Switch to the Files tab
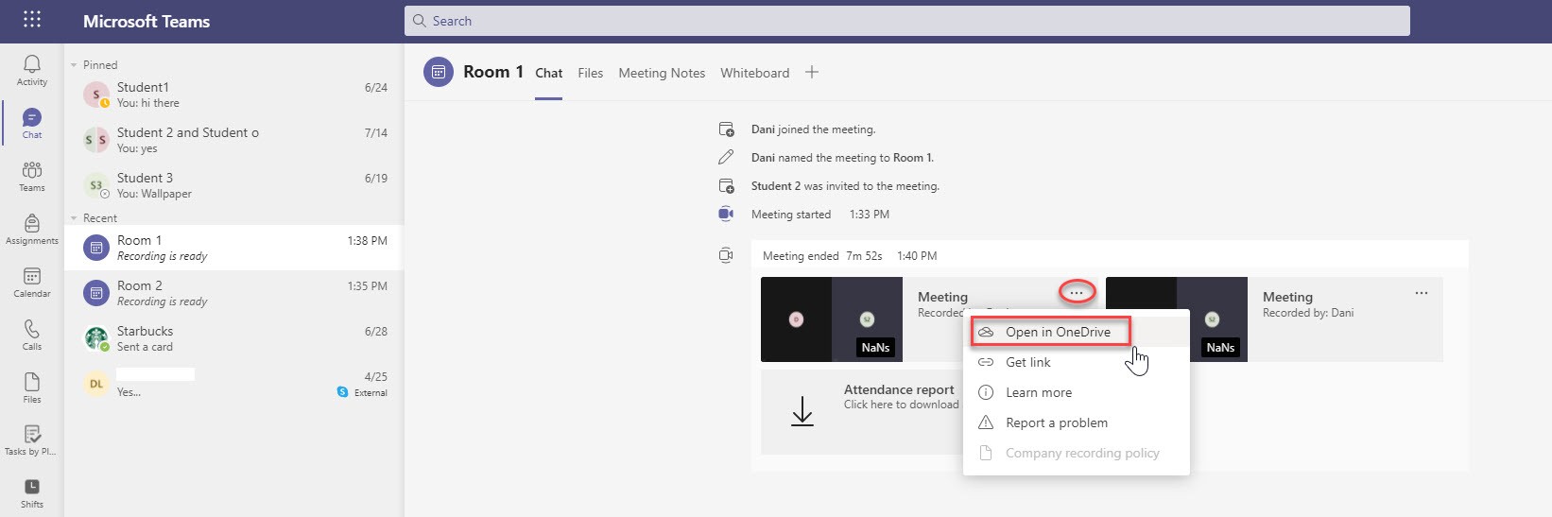The width and height of the screenshot is (1552, 517). click(x=591, y=73)
